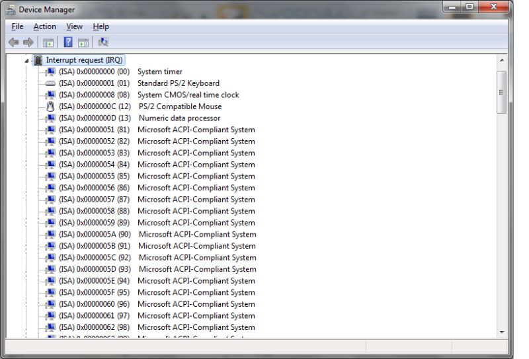
Task: Select the (ISA) 0x00000054 (84) row
Action: [157, 165]
